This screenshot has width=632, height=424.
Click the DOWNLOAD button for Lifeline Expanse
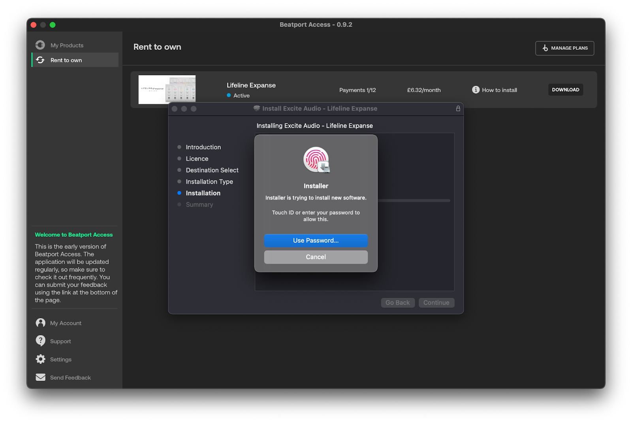(x=565, y=90)
